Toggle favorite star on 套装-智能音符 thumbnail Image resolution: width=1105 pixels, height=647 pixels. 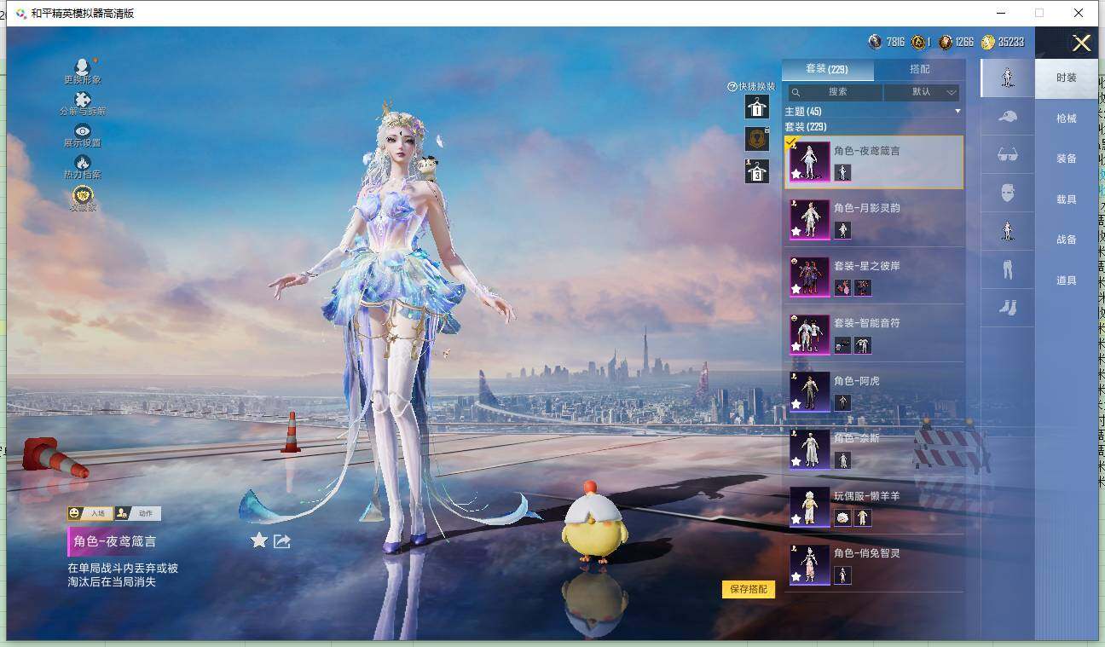796,346
